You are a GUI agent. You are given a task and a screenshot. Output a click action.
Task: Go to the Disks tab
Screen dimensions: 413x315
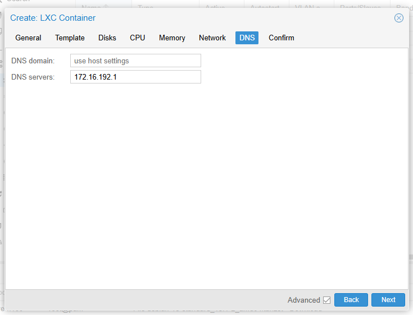[x=107, y=38]
